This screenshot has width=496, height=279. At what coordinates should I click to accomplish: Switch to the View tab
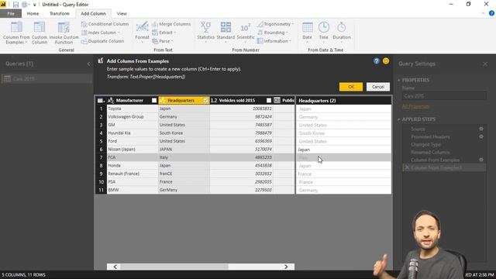(122, 14)
